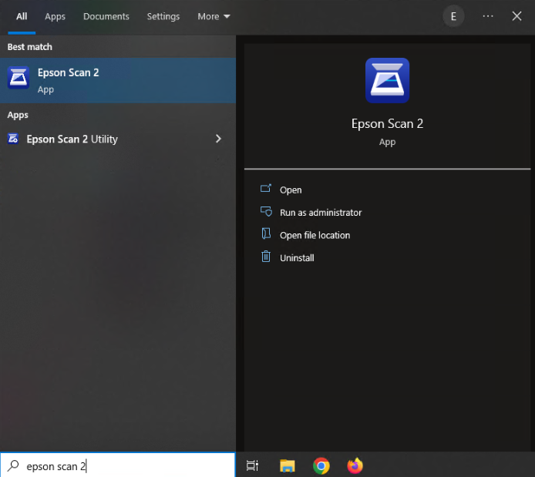Expand Epson Scan 2 Utility options arrow
The width and height of the screenshot is (535, 477).
click(218, 139)
